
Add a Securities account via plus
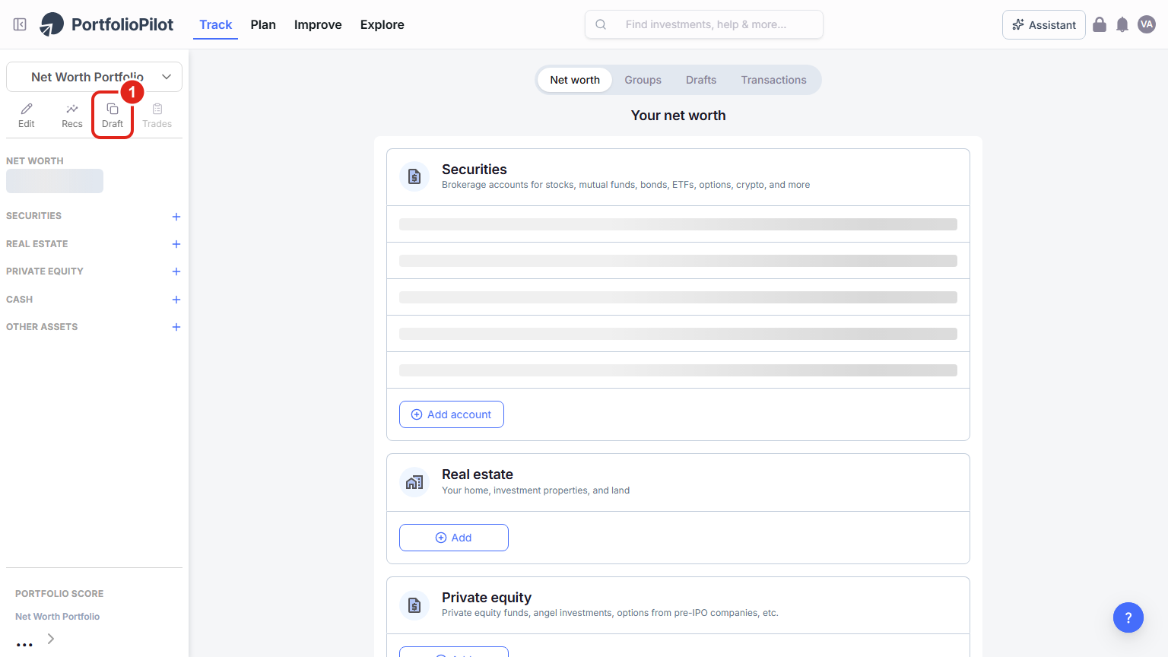click(x=176, y=217)
